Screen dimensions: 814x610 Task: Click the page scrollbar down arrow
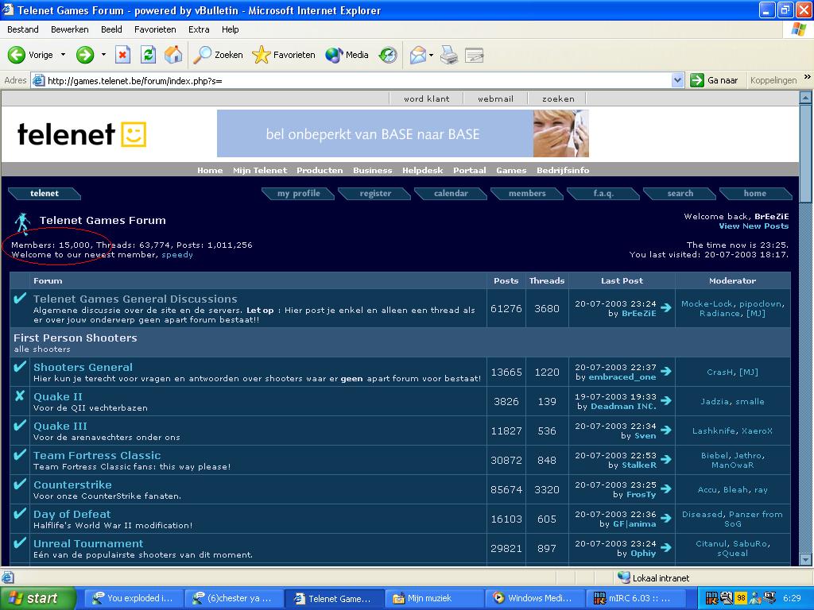coord(805,560)
